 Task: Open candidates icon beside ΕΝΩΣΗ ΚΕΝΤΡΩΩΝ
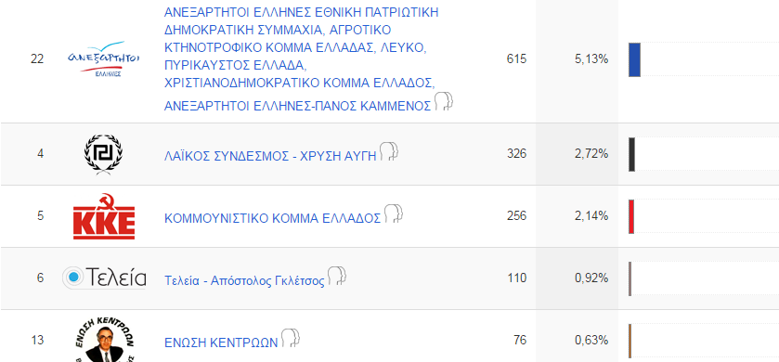click(290, 338)
